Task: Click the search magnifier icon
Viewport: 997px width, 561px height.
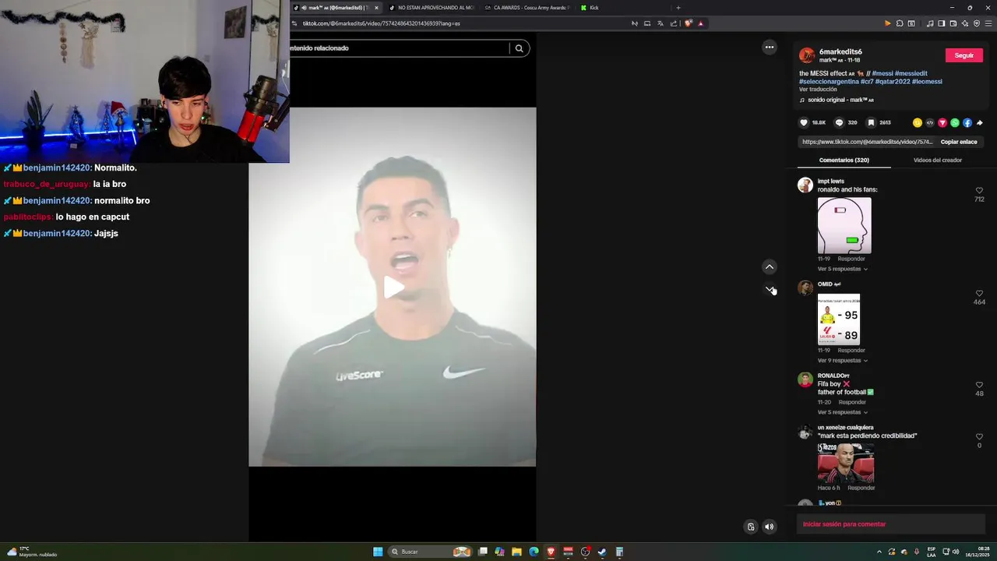Action: tap(520, 48)
